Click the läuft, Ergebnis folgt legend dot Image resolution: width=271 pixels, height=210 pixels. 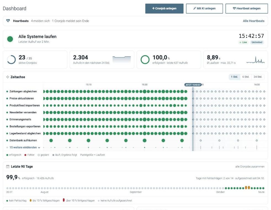53,155
